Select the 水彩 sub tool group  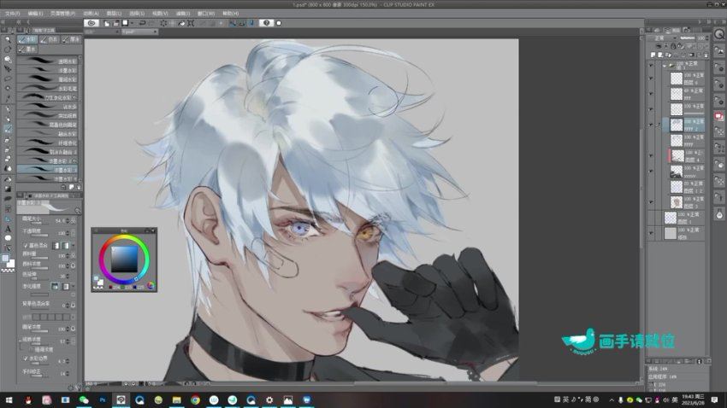[28, 40]
